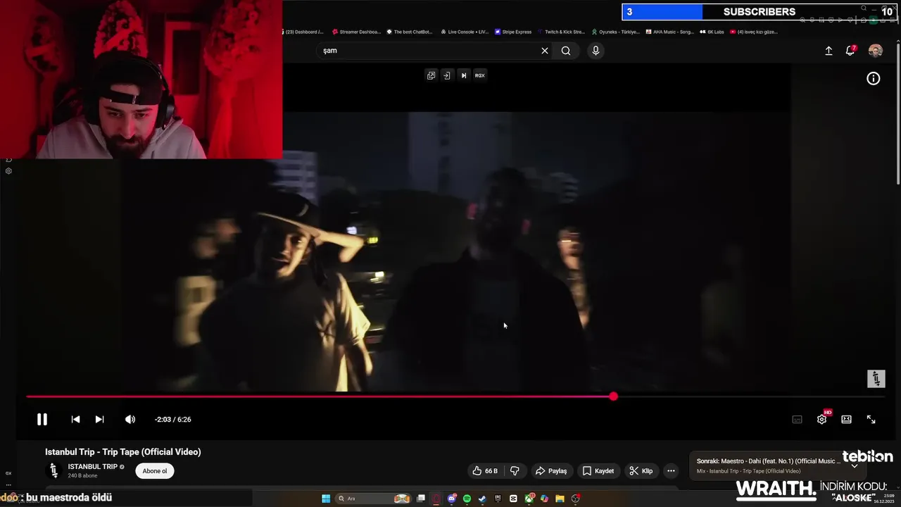Open CapCut from taskbar
The height and width of the screenshot is (507, 901).
513,499
